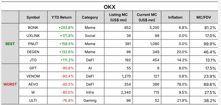Click the Category column header

point(90,18)
